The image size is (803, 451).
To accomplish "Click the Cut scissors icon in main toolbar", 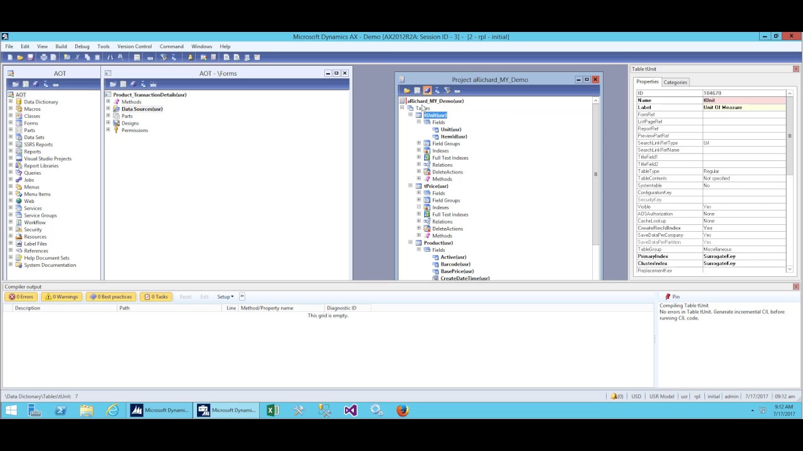I will click(78, 57).
